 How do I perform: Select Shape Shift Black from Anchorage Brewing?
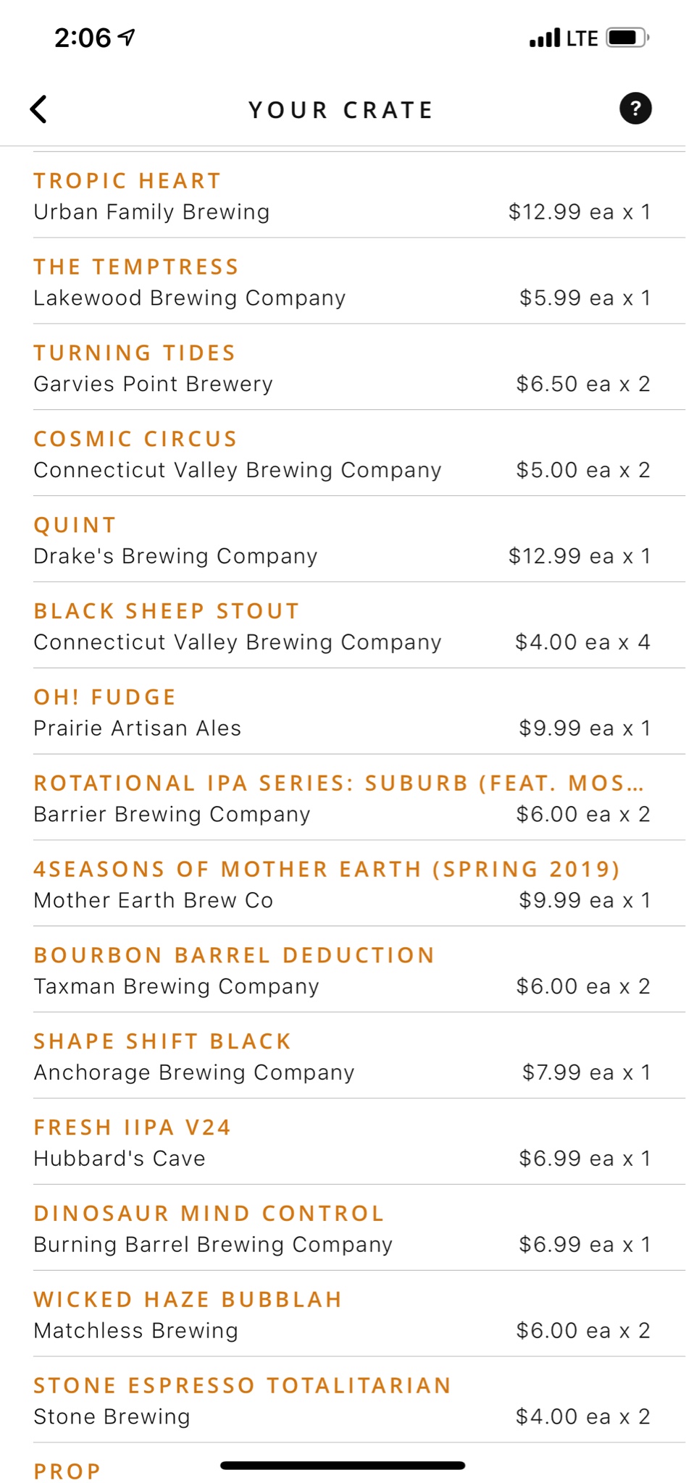coord(343,1056)
